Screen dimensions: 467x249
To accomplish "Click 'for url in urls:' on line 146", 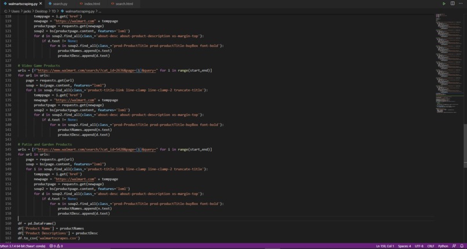I will [34, 155].
